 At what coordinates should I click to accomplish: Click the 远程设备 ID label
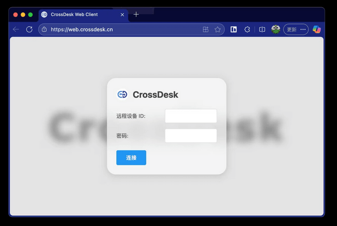[x=131, y=116]
